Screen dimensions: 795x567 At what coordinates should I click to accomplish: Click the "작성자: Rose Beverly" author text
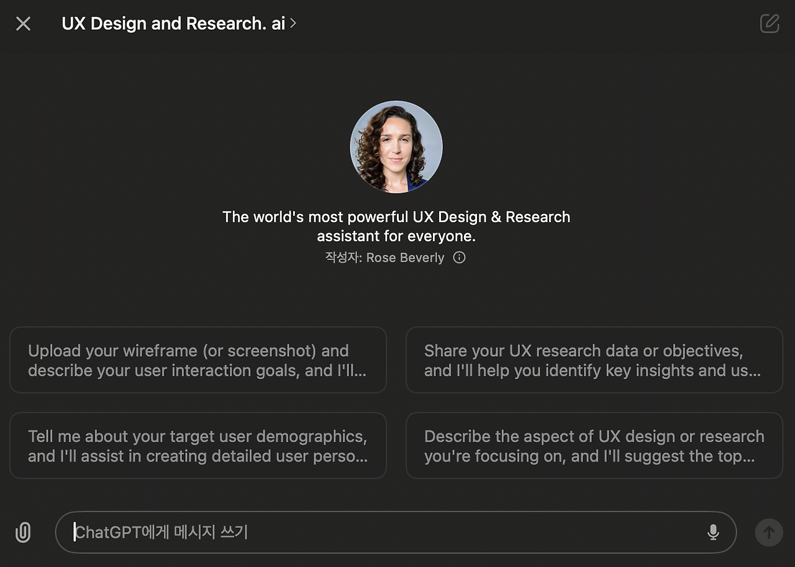click(x=385, y=257)
